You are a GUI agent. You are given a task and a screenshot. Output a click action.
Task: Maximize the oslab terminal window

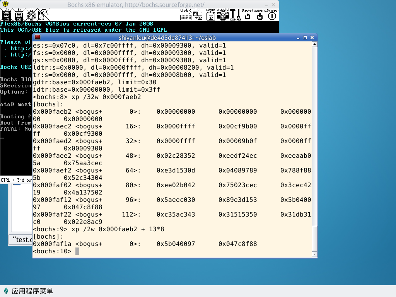(305, 38)
